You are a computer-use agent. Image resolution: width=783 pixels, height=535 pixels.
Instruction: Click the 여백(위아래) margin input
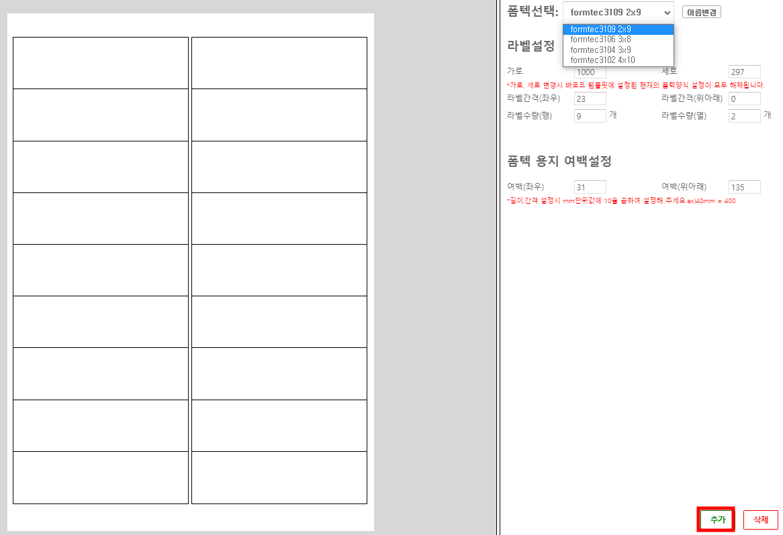pos(744,187)
